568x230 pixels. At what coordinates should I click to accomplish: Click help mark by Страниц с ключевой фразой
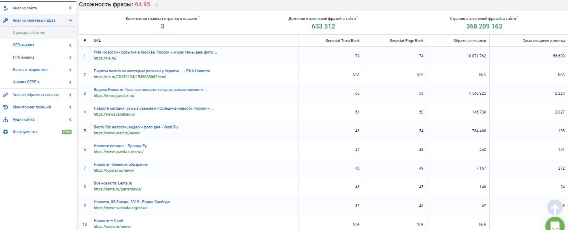point(518,17)
